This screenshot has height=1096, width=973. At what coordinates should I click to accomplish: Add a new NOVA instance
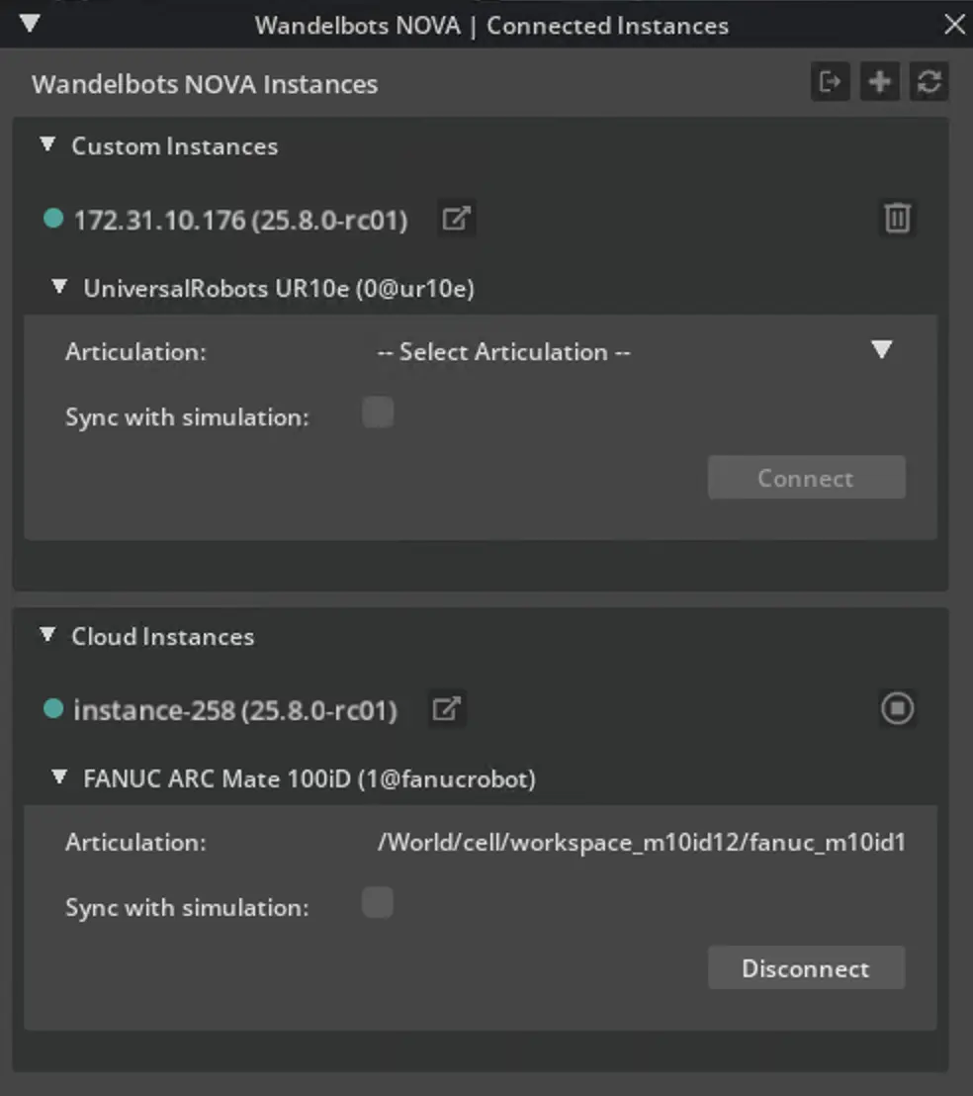879,82
